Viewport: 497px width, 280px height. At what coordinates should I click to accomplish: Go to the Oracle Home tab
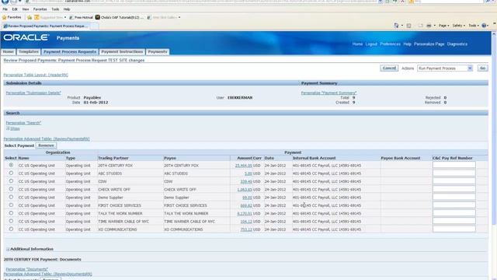pyautogui.click(x=9, y=52)
